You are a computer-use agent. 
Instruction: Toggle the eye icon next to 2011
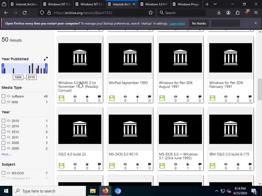8,137
